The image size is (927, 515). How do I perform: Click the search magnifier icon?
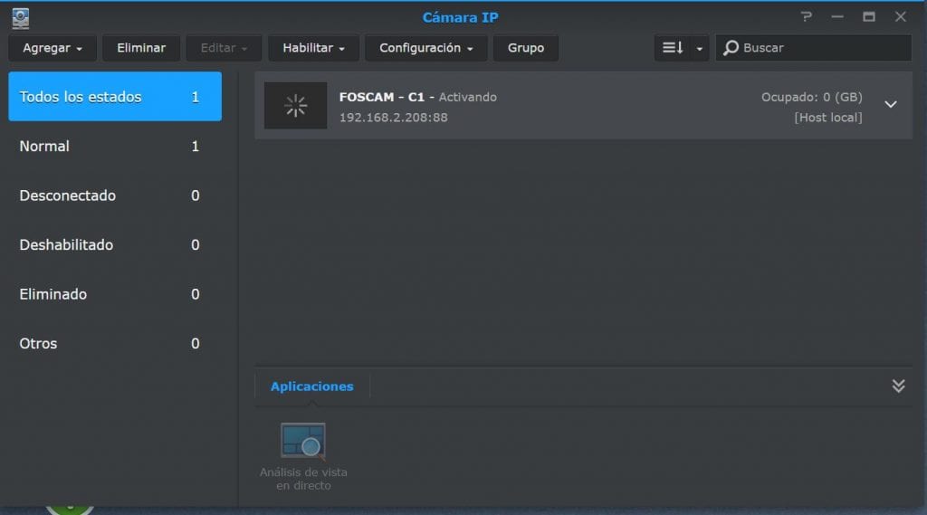[731, 48]
